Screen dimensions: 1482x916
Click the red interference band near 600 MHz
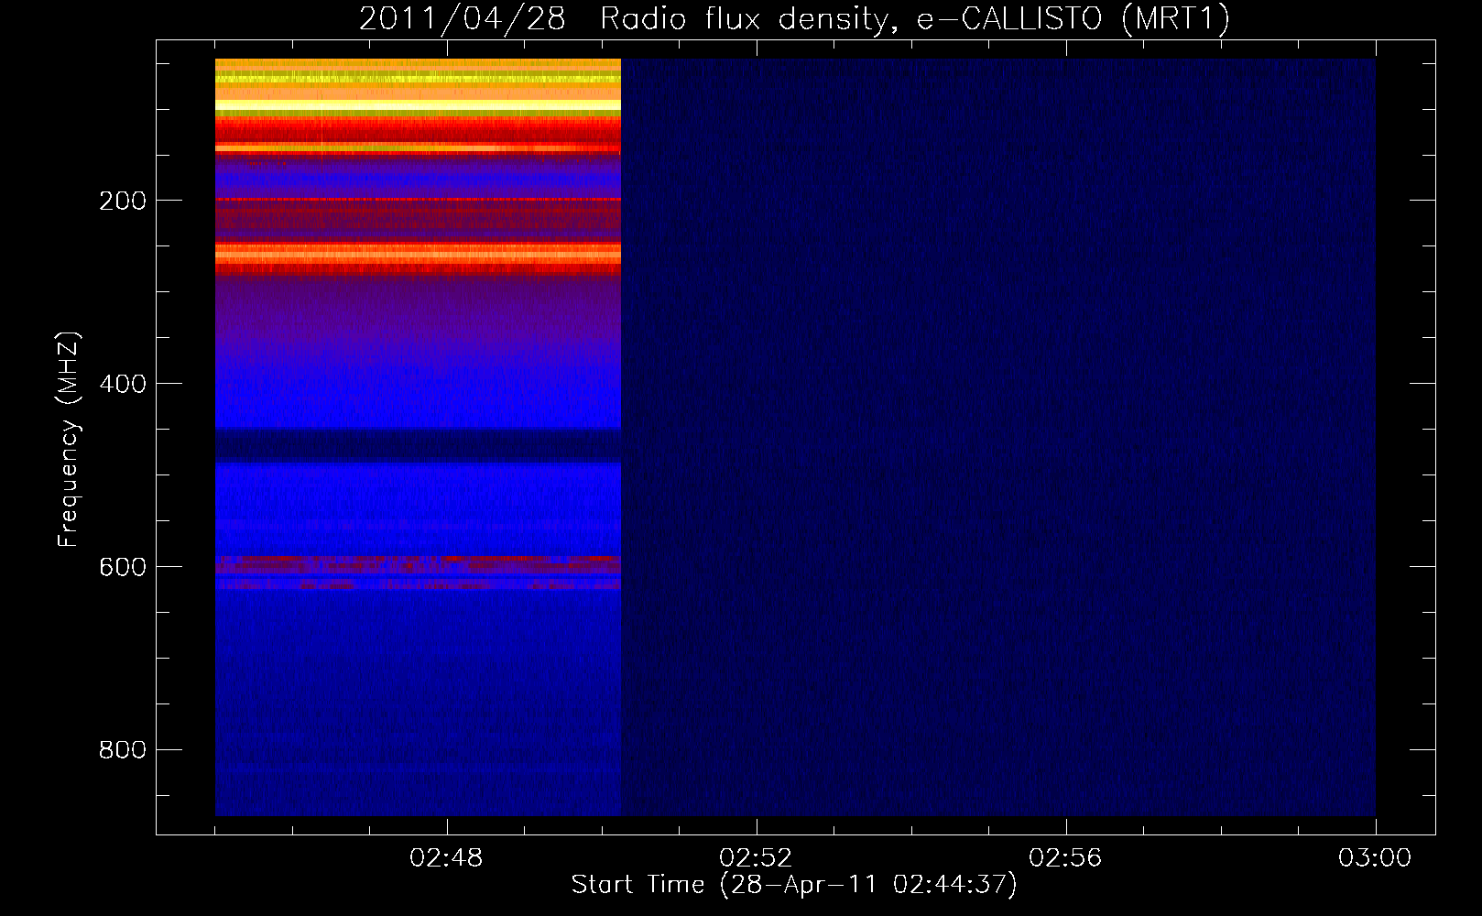click(x=418, y=564)
